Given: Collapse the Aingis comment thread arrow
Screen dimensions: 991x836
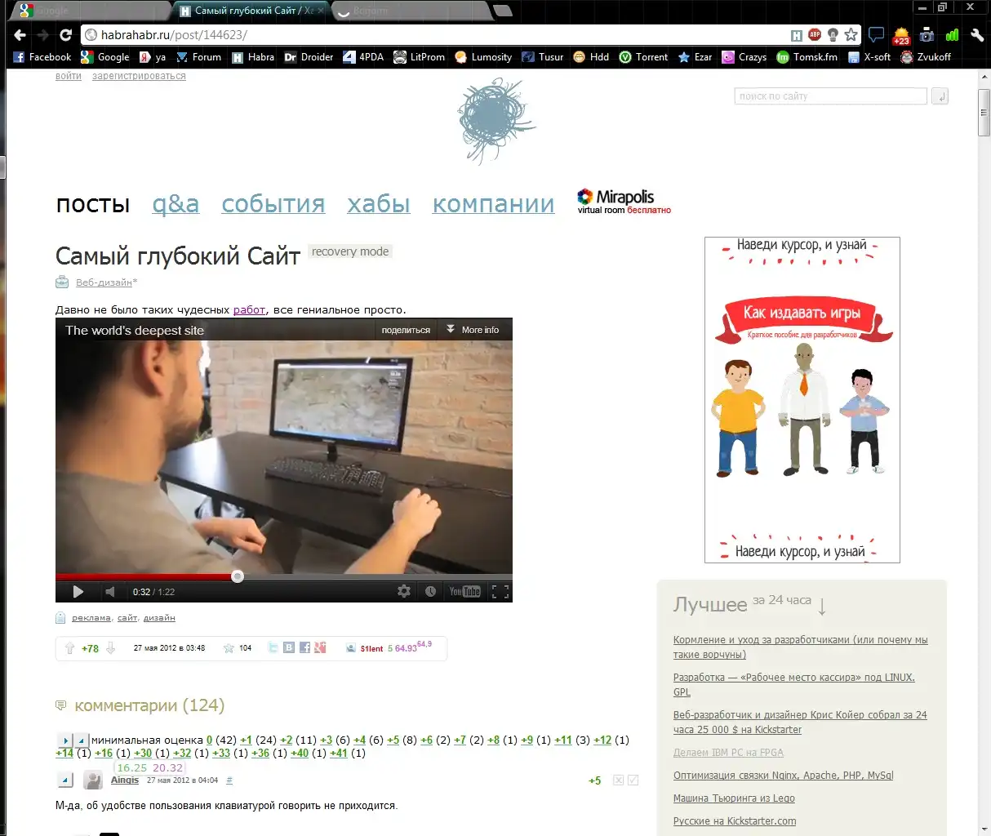Looking at the screenshot, I should (65, 780).
